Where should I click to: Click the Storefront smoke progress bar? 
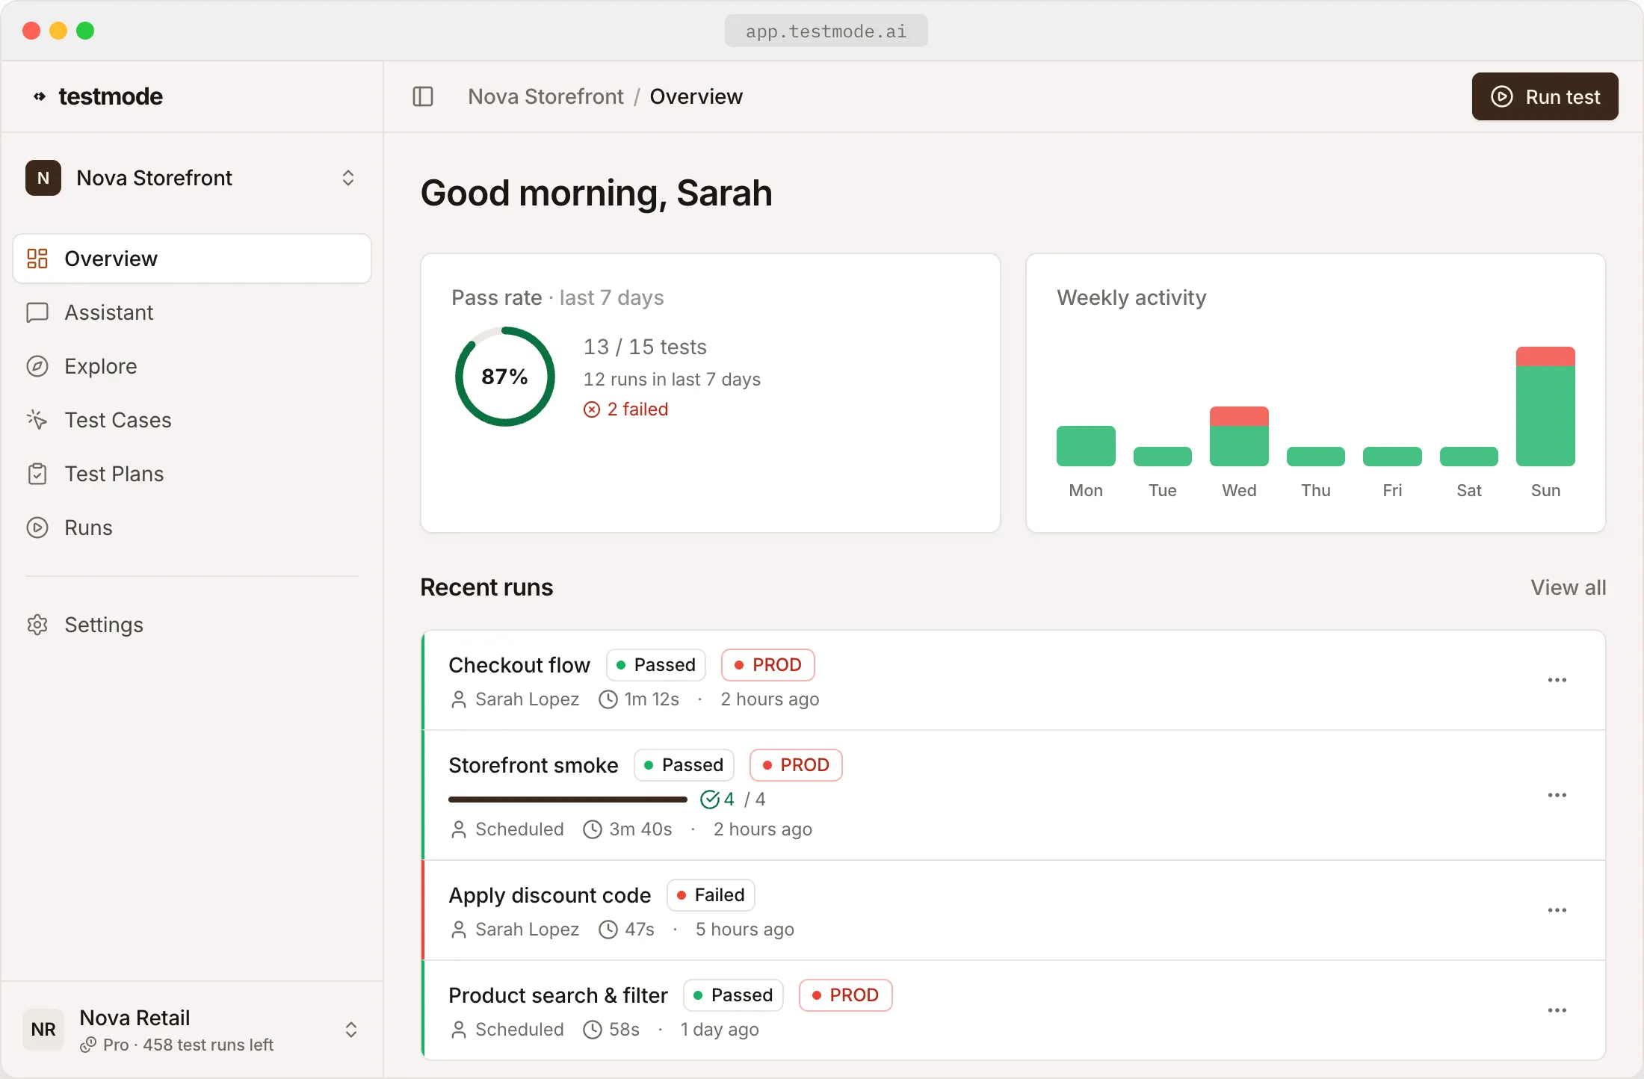click(x=568, y=800)
